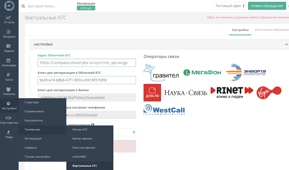Switch to Источники обращения tab

tap(272, 30)
